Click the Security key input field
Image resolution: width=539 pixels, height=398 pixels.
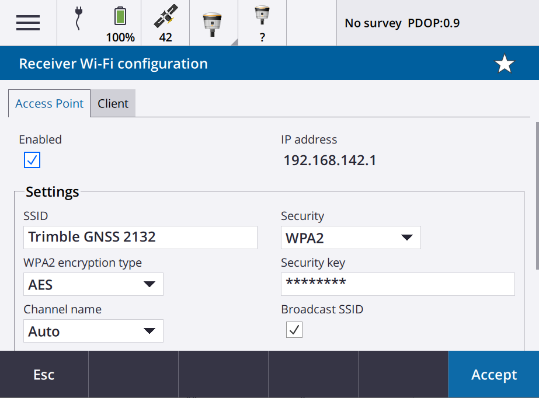tap(398, 284)
